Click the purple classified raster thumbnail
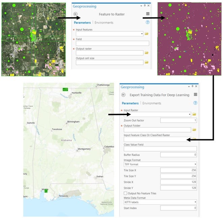 coord(190,39)
